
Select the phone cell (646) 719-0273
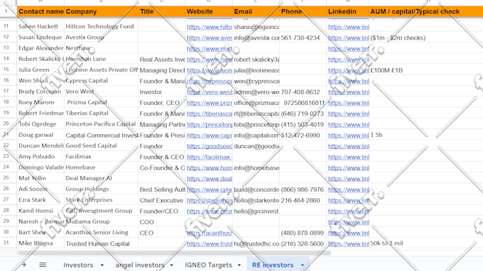coord(303,114)
